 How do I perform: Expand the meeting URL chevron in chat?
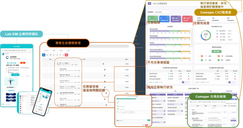pos(30,50)
